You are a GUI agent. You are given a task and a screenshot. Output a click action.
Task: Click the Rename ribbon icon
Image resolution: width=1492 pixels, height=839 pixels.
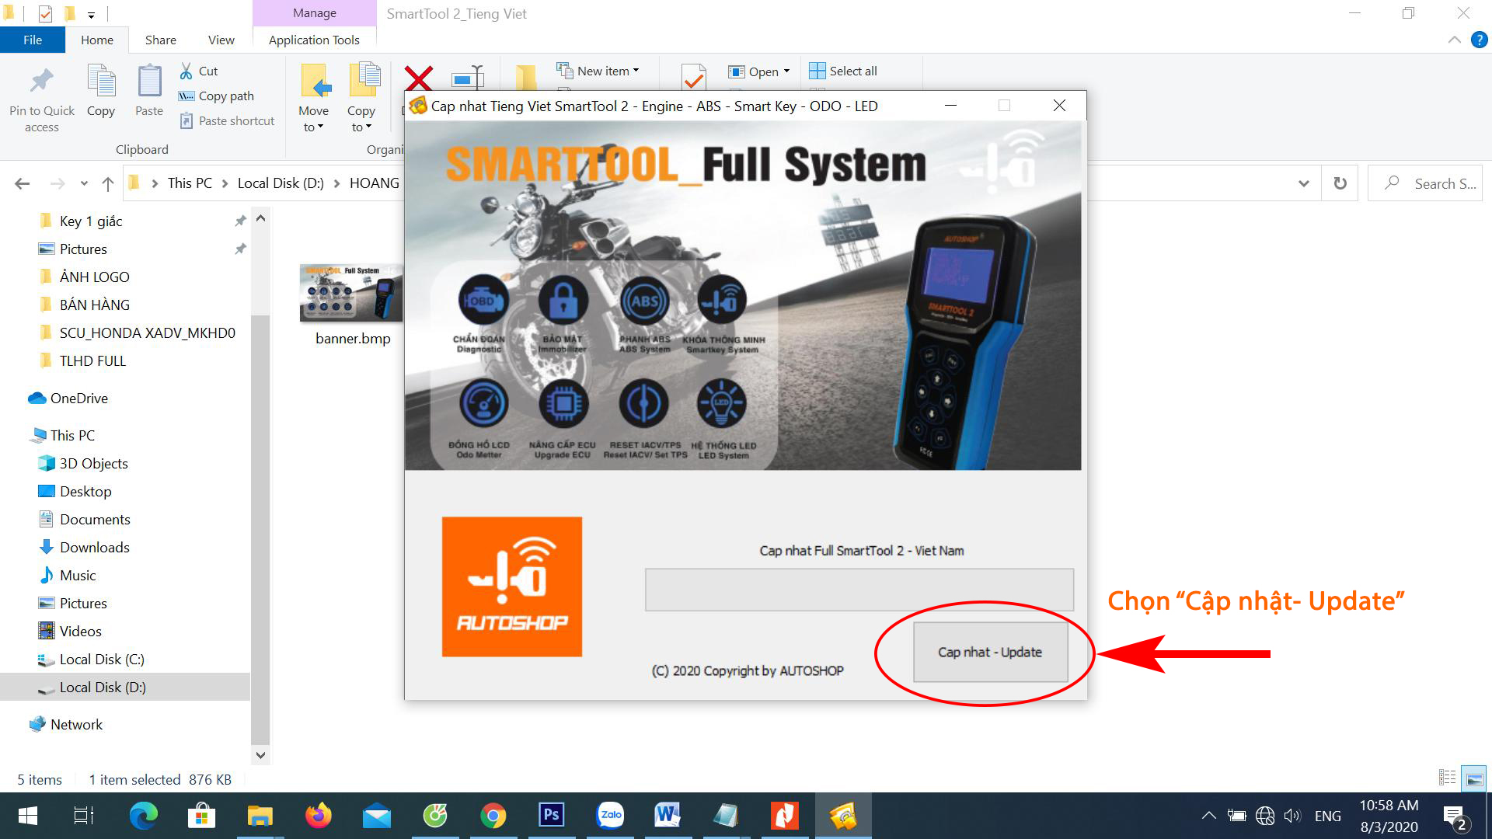tap(468, 78)
